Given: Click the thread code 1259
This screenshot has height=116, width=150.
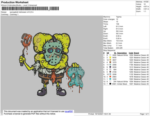Looking at the screenshot, I should click(x=131, y=72).
